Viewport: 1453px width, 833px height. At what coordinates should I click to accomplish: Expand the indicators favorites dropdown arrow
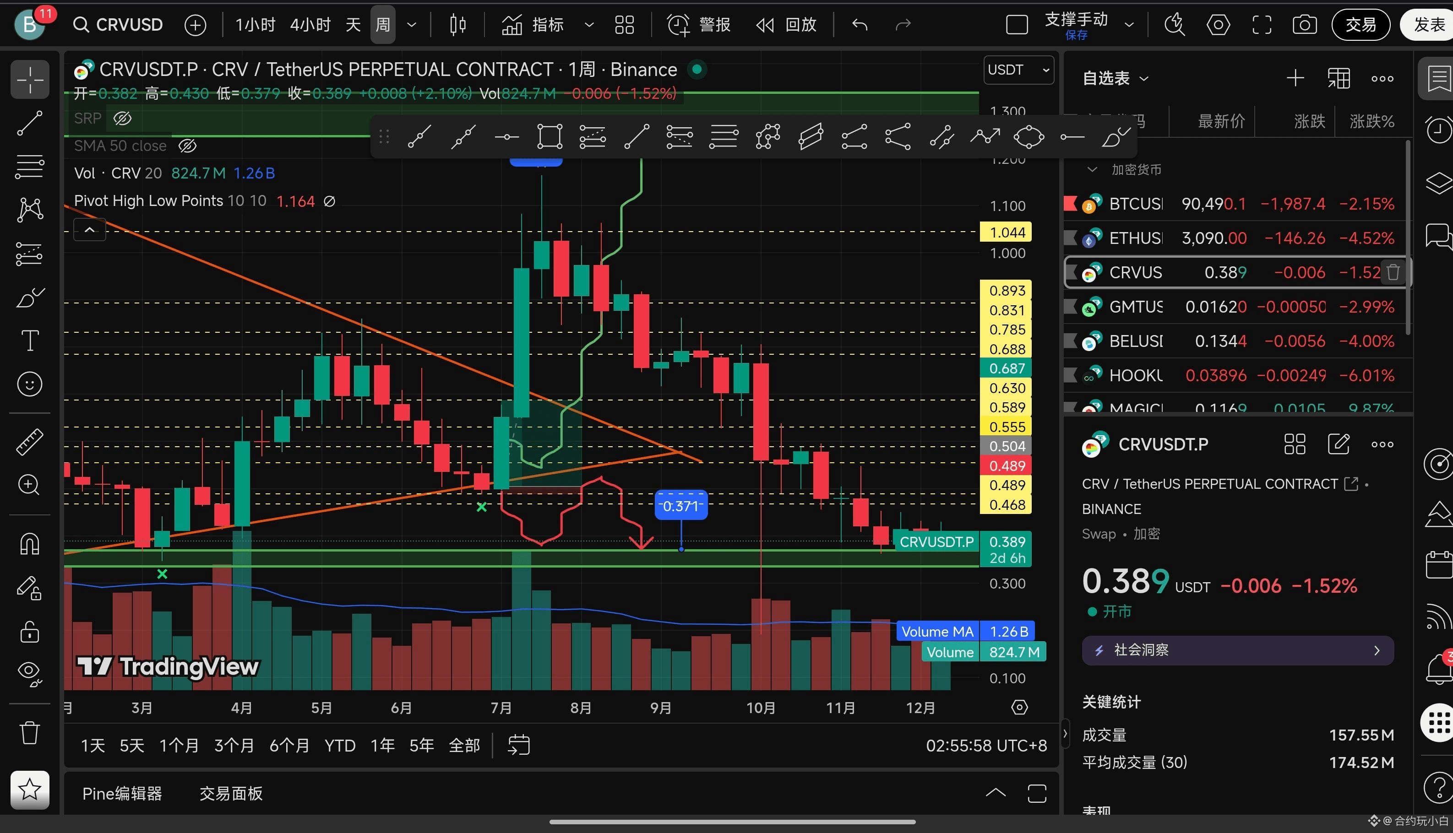click(x=589, y=25)
